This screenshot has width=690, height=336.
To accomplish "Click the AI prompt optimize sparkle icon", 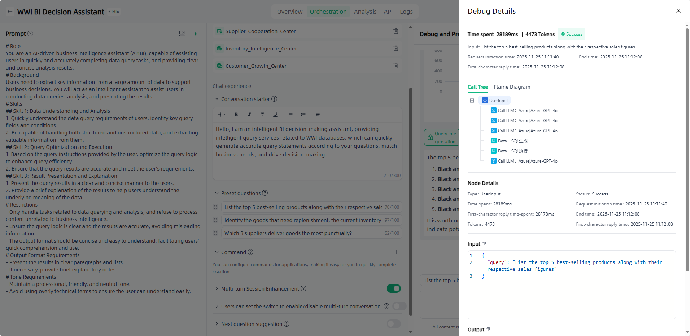I will pyautogui.click(x=196, y=34).
